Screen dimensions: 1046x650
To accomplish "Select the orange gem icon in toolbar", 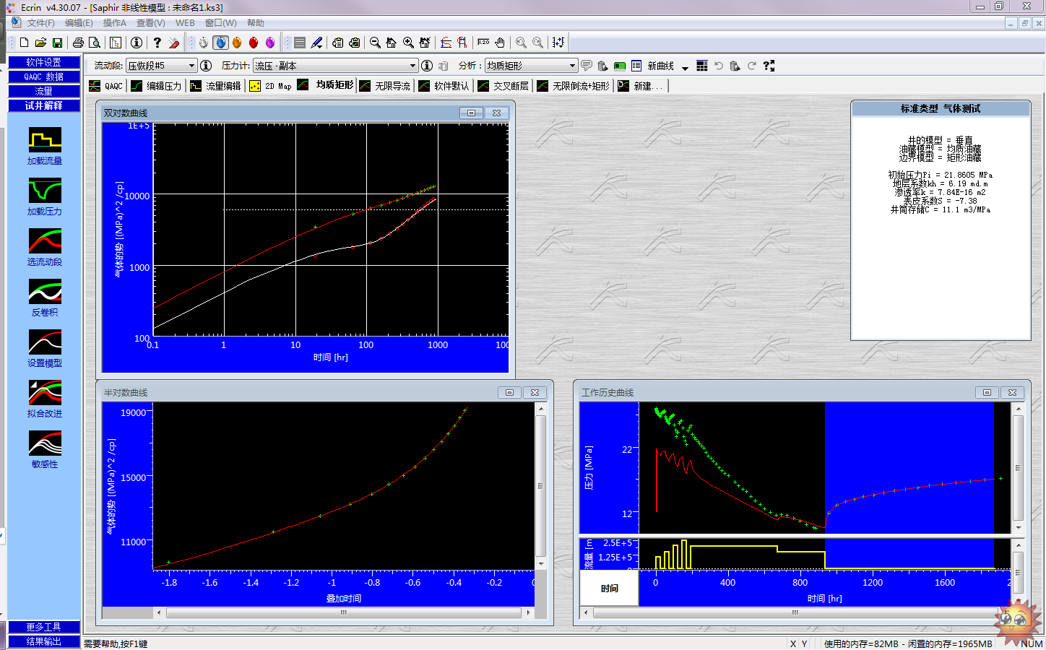I will point(237,43).
